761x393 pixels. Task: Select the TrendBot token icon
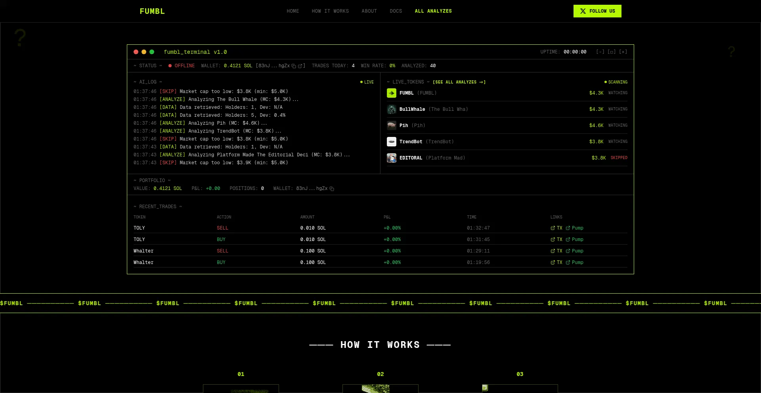[392, 141]
